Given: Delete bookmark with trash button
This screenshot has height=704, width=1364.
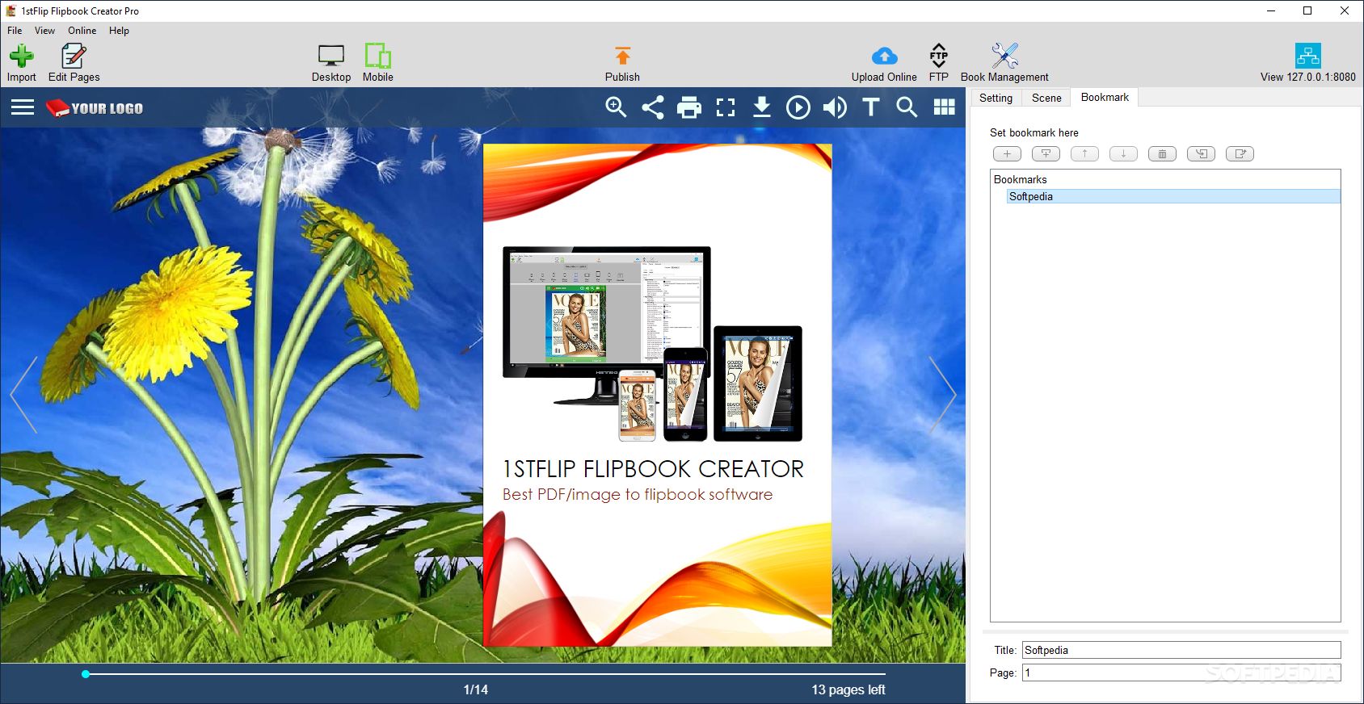Looking at the screenshot, I should [x=1162, y=153].
